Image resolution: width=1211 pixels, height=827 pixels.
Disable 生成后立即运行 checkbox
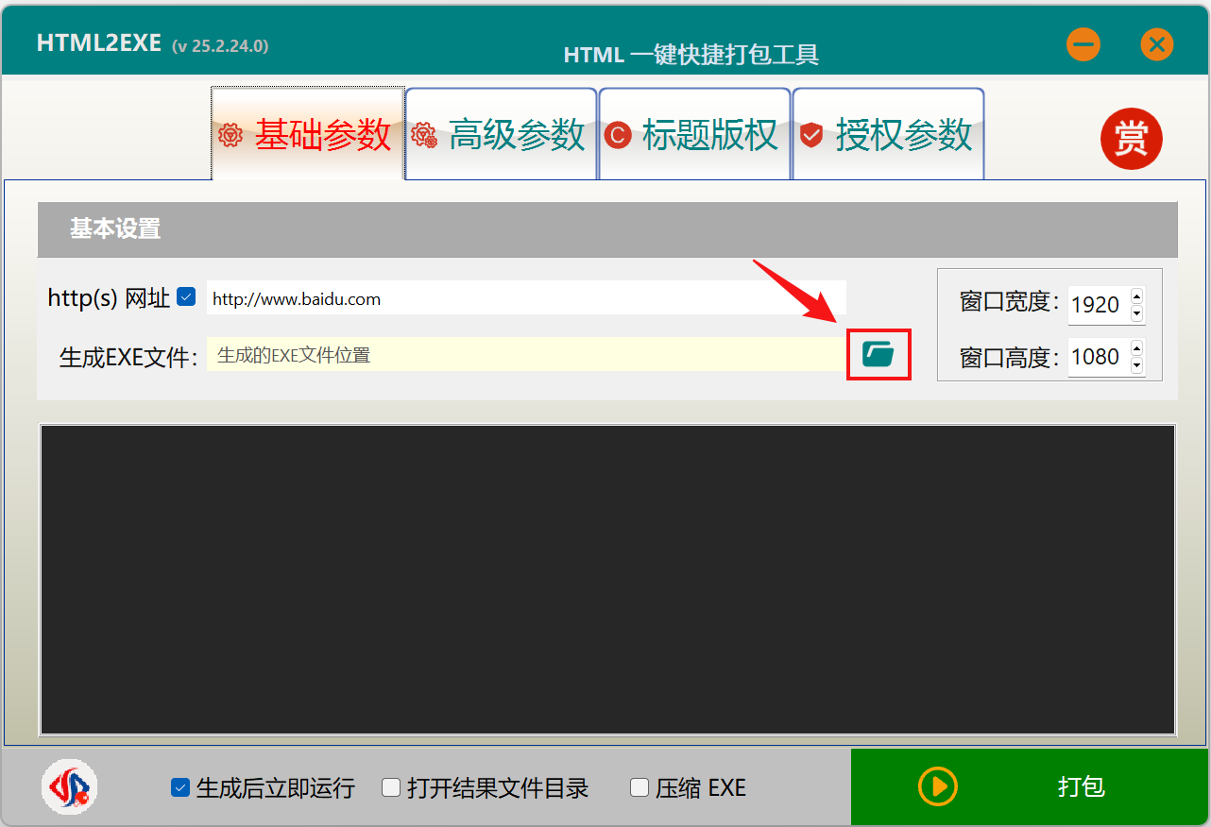tap(180, 787)
